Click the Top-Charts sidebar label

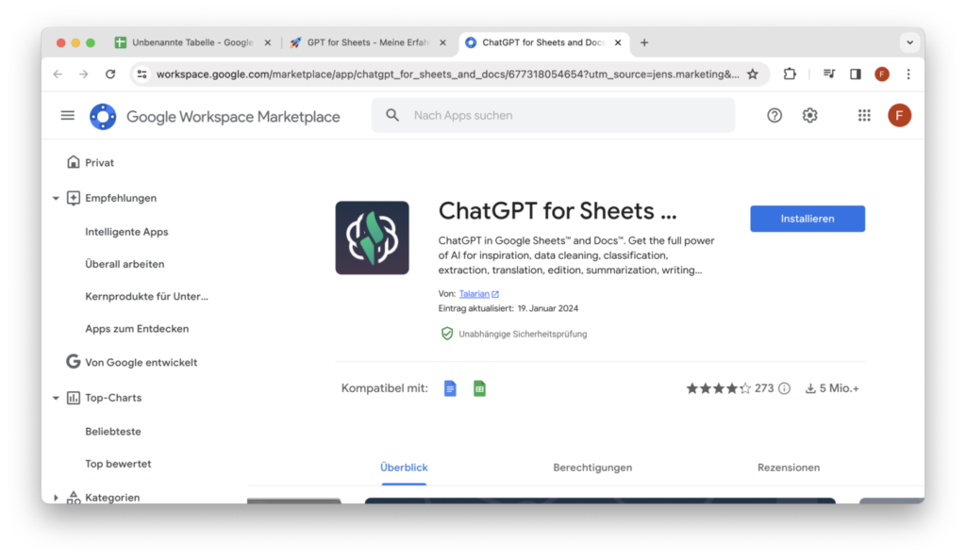113,398
